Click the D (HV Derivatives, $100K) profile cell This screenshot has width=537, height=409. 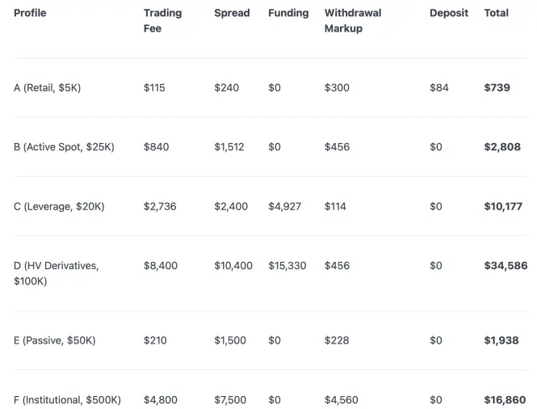tap(57, 273)
